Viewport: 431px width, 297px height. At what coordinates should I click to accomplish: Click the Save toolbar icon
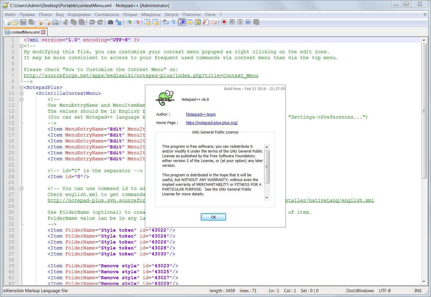click(23, 22)
